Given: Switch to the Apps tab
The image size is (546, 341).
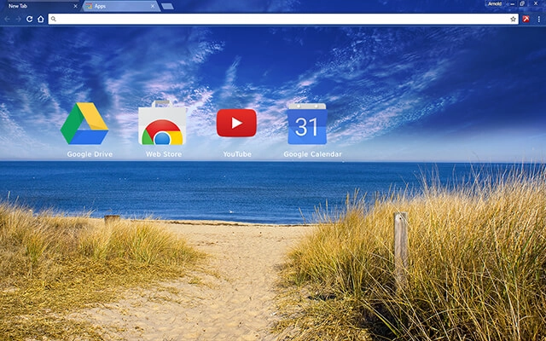Looking at the screenshot, I should (x=120, y=6).
